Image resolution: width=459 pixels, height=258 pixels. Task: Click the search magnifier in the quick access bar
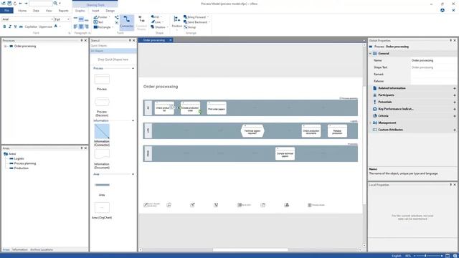(x=55, y=4)
